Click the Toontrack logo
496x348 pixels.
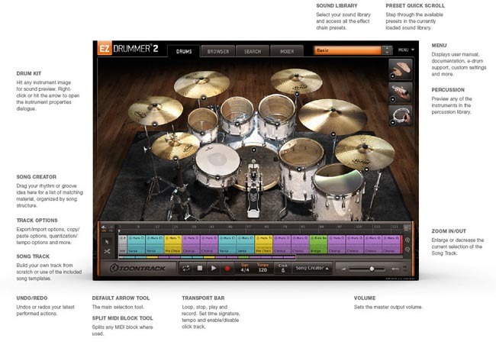click(137, 269)
